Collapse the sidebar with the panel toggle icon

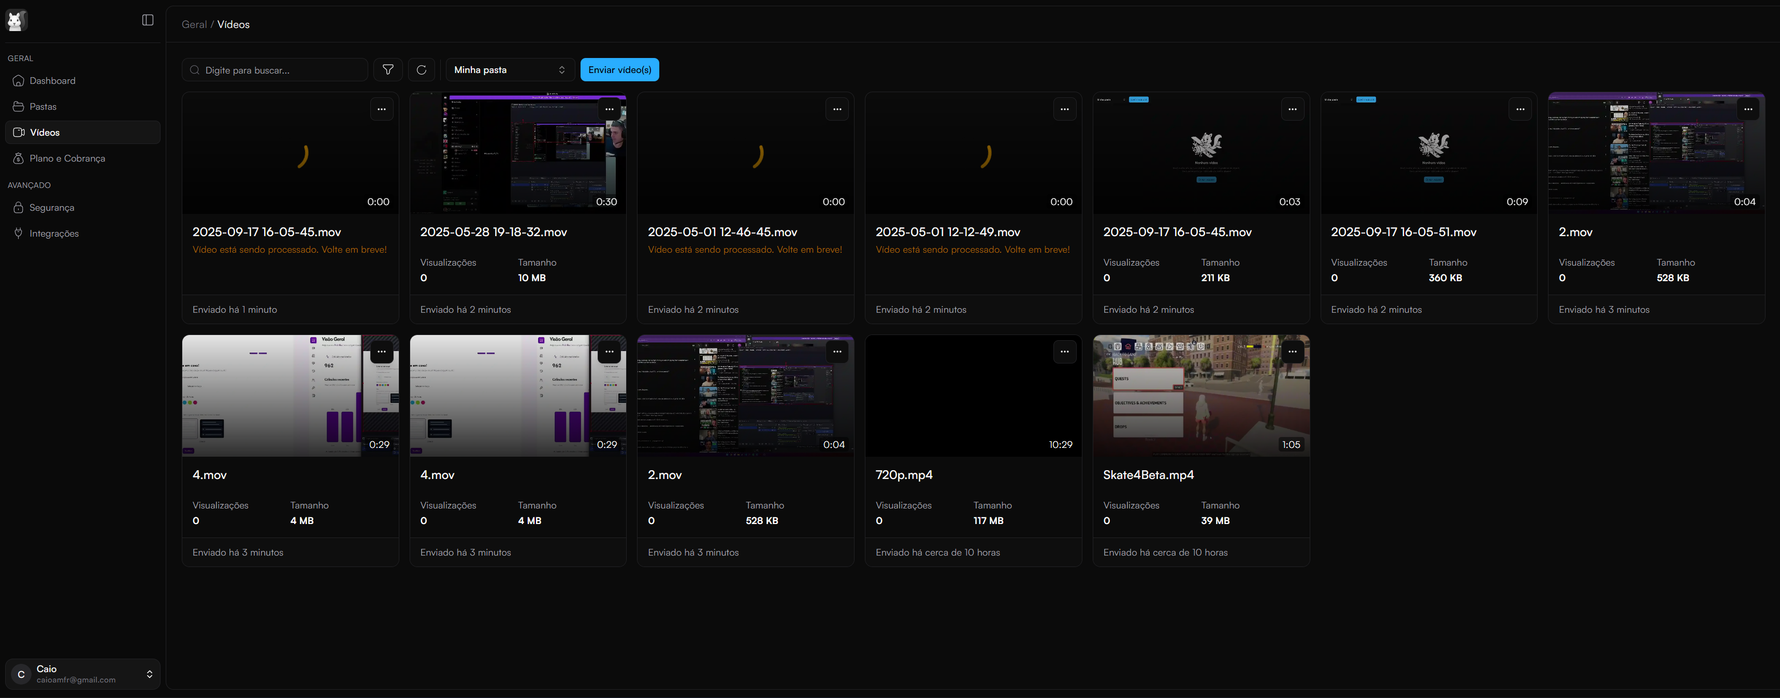pyautogui.click(x=148, y=20)
